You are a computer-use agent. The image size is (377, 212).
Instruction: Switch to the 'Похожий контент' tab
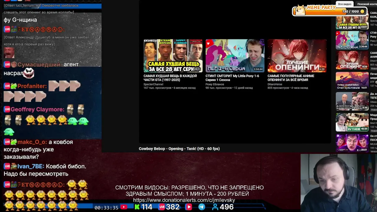point(367,4)
